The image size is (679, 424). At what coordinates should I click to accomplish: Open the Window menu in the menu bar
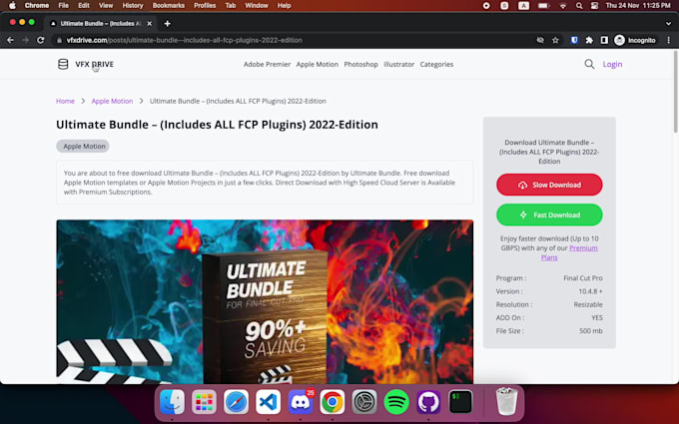257,6
